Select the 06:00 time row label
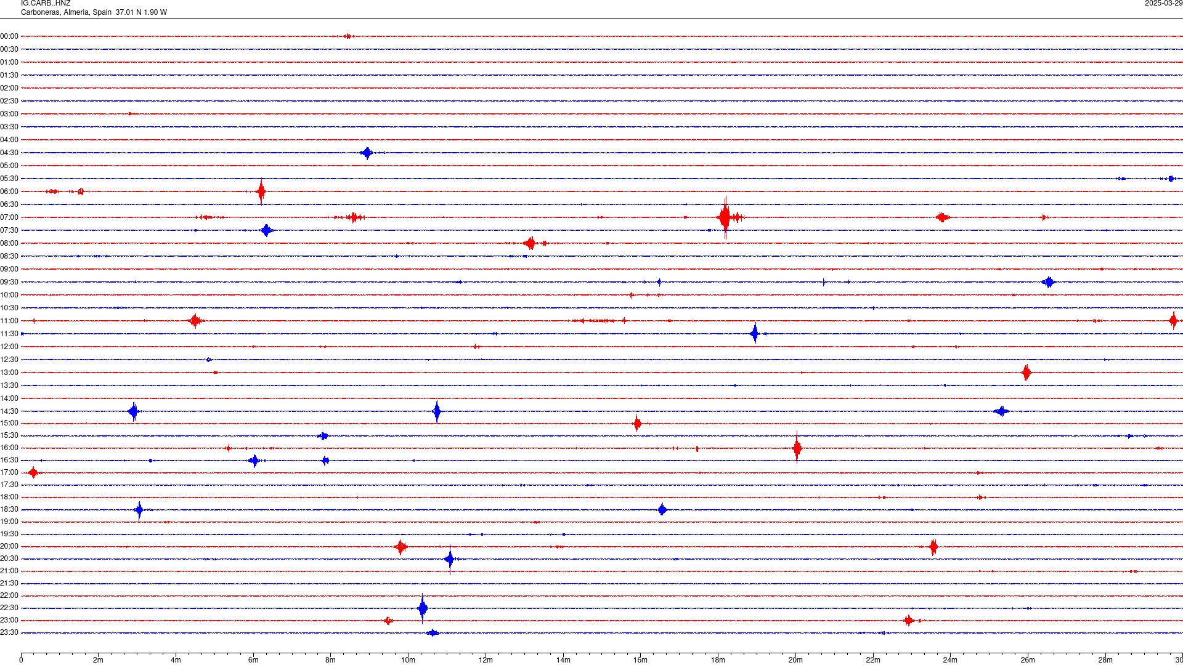This screenshot has height=665, width=1183. pos(9,191)
